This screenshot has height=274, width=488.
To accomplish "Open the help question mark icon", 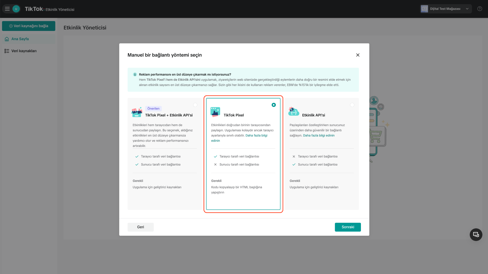I will 480,9.
